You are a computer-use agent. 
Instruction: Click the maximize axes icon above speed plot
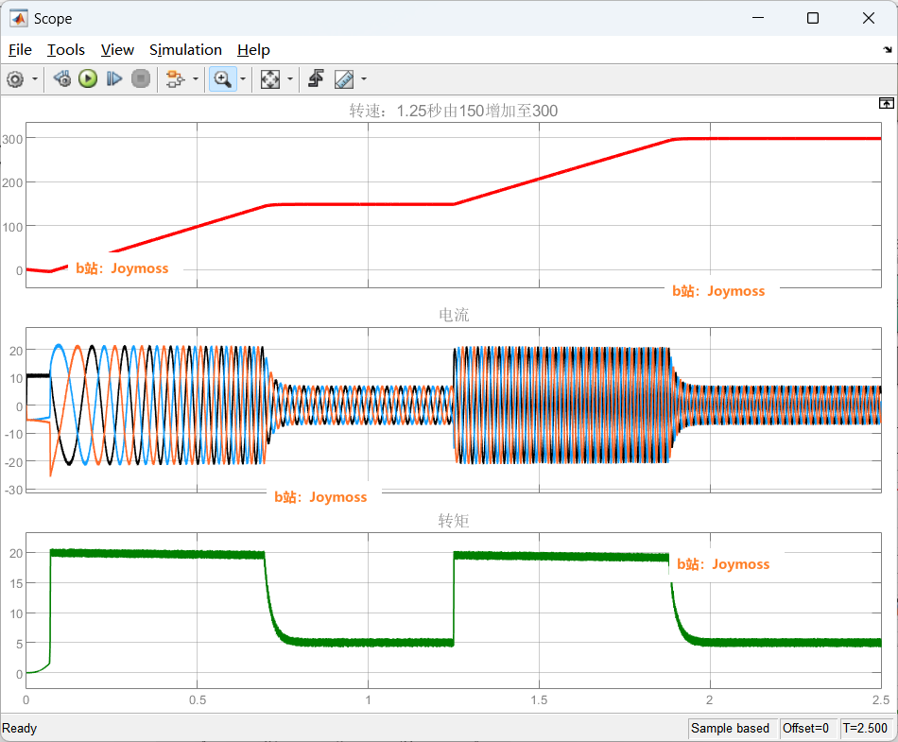coord(886,103)
